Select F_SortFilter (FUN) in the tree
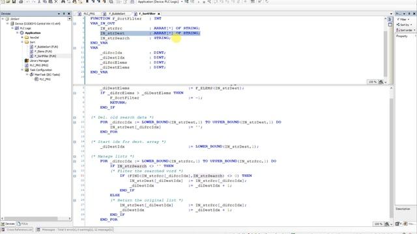 point(45,56)
